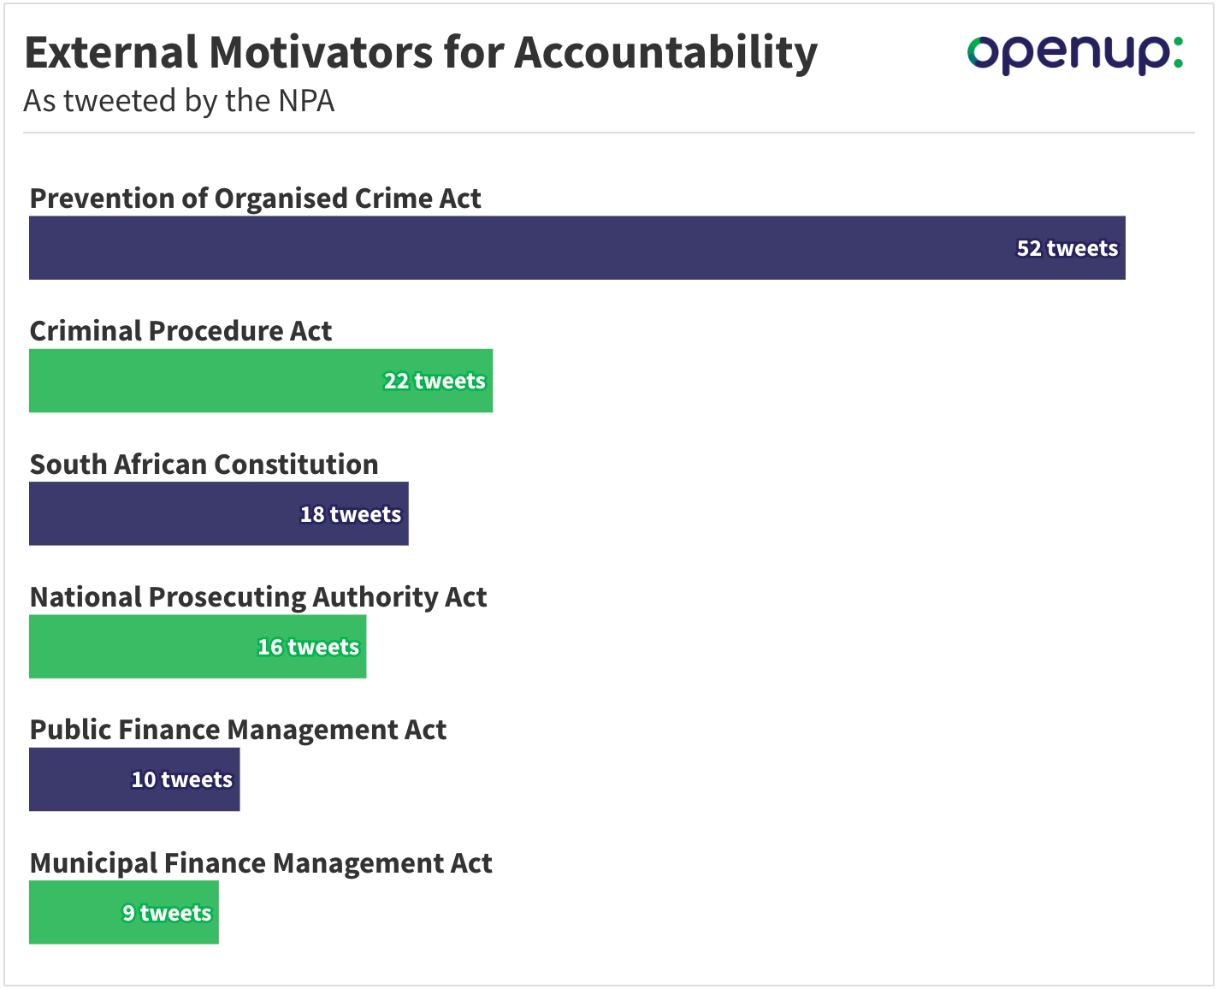Select the Public Finance Management Act bar
The width and height of the screenshot is (1218, 989).
(134, 779)
